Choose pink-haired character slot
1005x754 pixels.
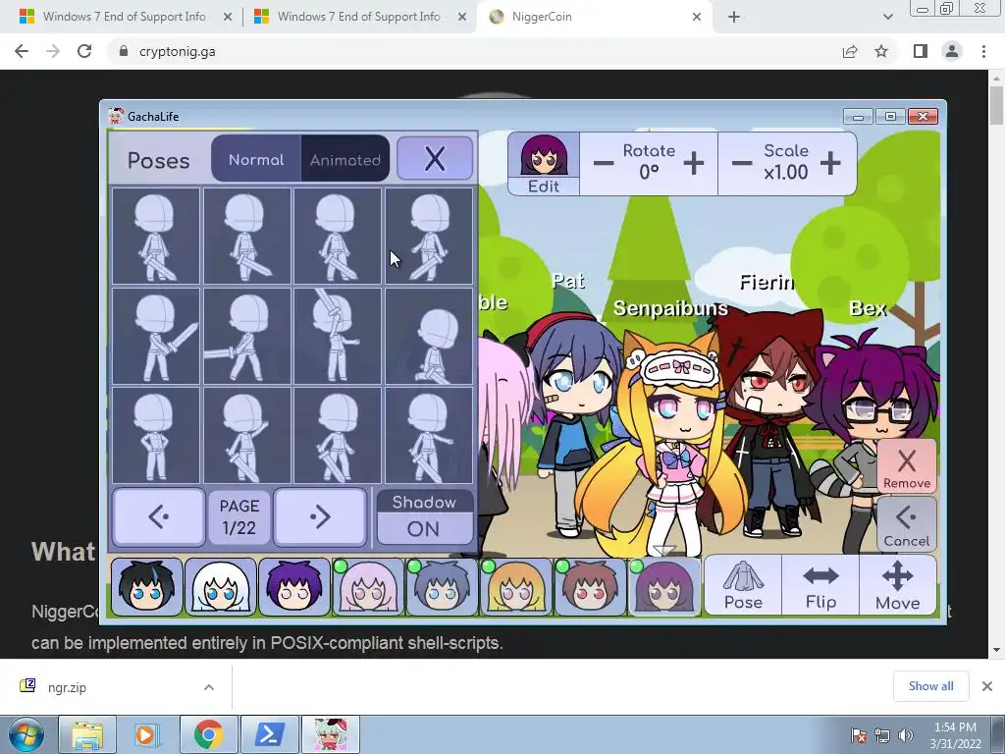[x=368, y=587]
